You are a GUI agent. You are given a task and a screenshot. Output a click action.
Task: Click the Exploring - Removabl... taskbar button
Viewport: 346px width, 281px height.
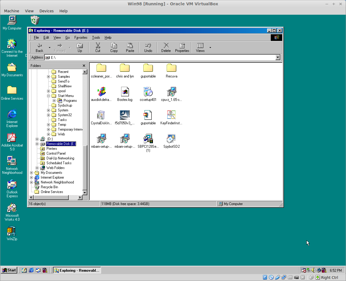pyautogui.click(x=77, y=270)
